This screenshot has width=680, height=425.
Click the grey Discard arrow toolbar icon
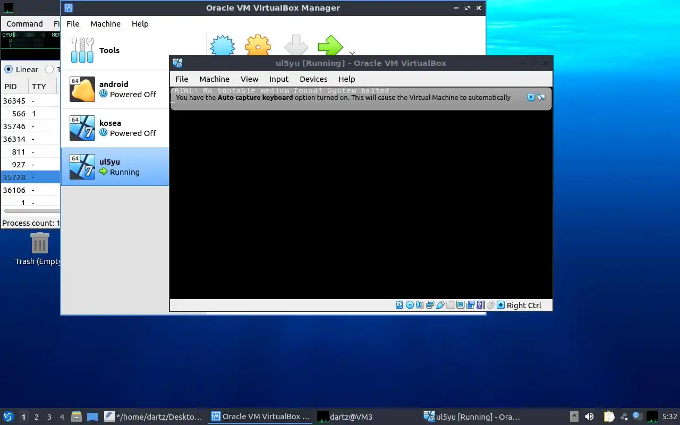296,46
